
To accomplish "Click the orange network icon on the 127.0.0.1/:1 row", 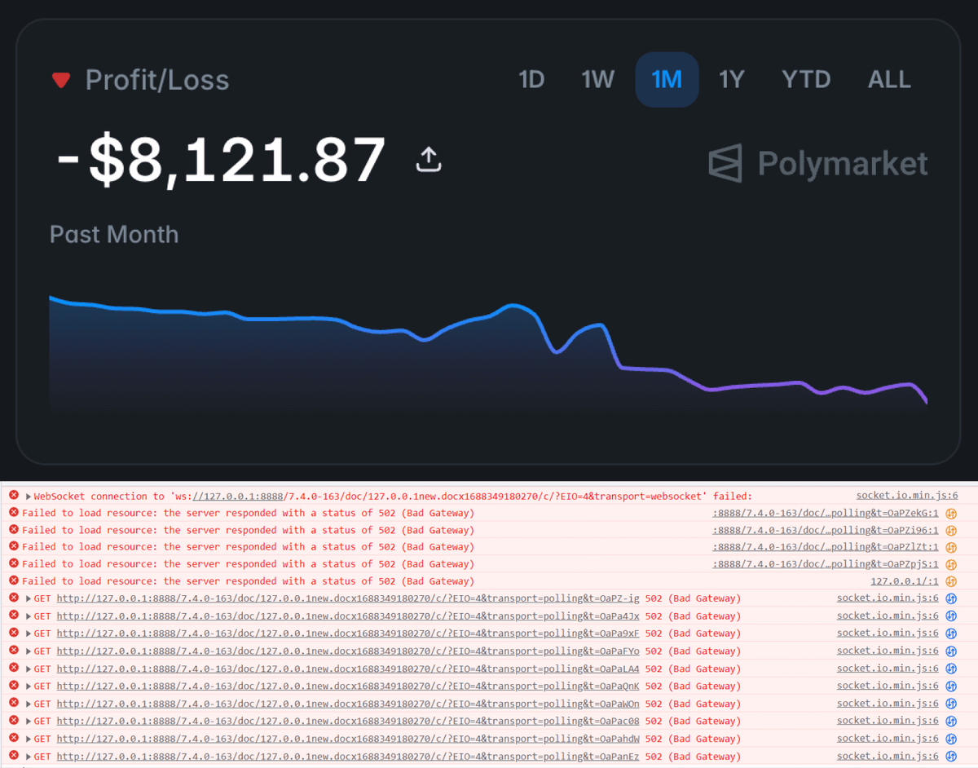I will tap(950, 581).
